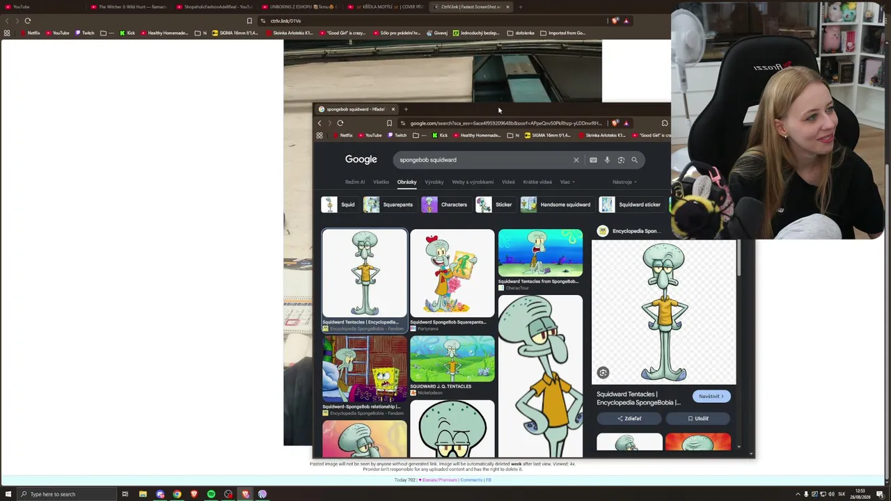Select Squarepants filter chip
The width and height of the screenshot is (891, 501).
(x=388, y=205)
